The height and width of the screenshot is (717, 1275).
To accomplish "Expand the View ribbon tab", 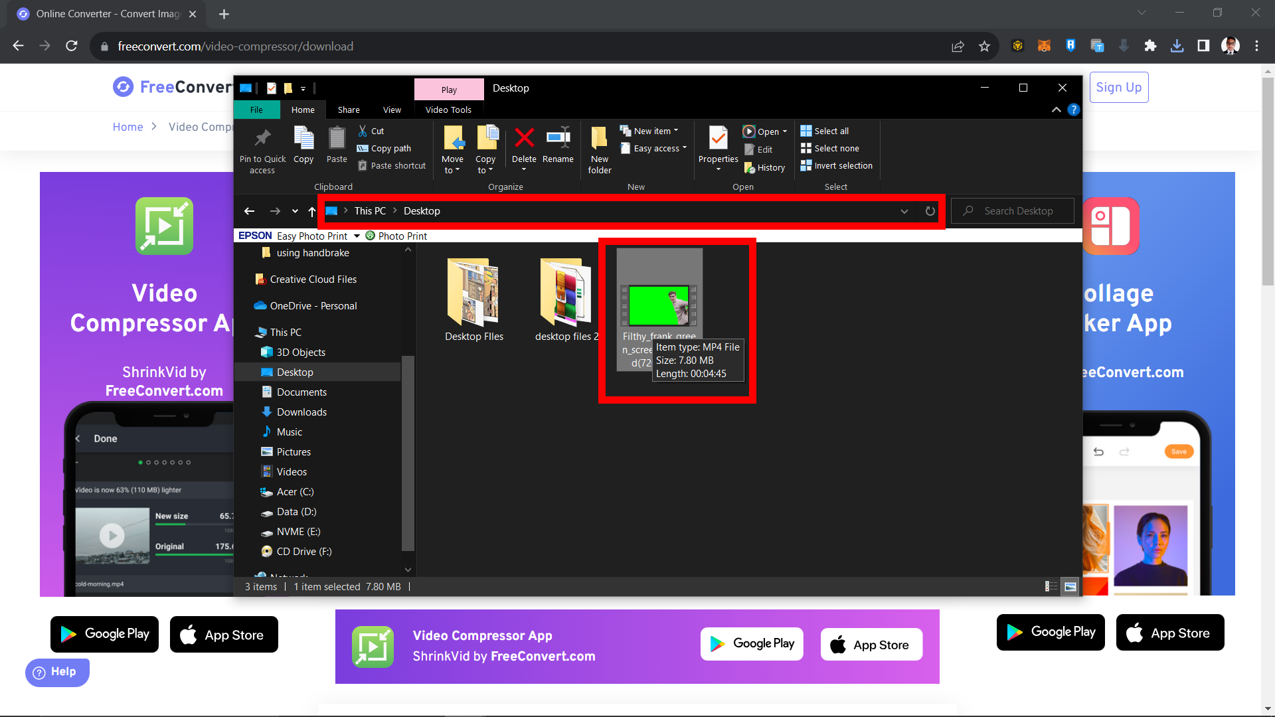I will [x=391, y=109].
